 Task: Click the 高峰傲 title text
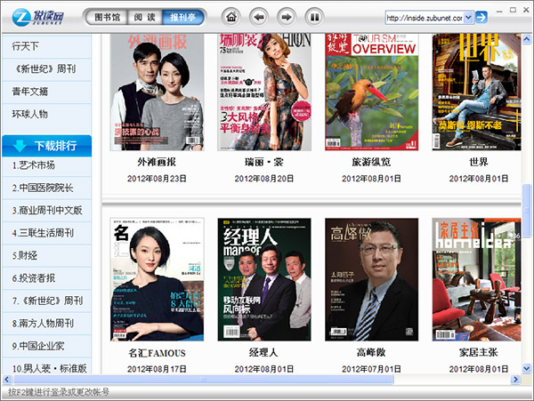click(371, 353)
